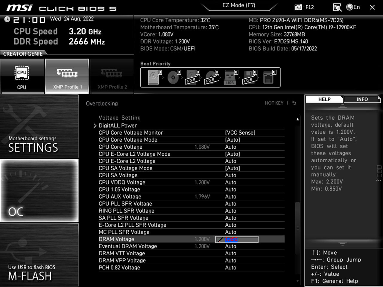The height and width of the screenshot is (287, 383).
Task: Click the CPU icon under Creator Genie
Action: click(22, 76)
